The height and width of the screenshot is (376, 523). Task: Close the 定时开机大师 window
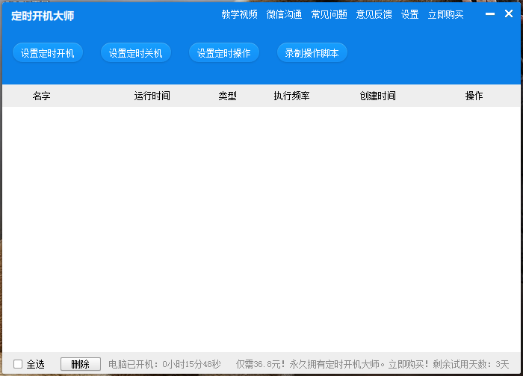(x=509, y=13)
